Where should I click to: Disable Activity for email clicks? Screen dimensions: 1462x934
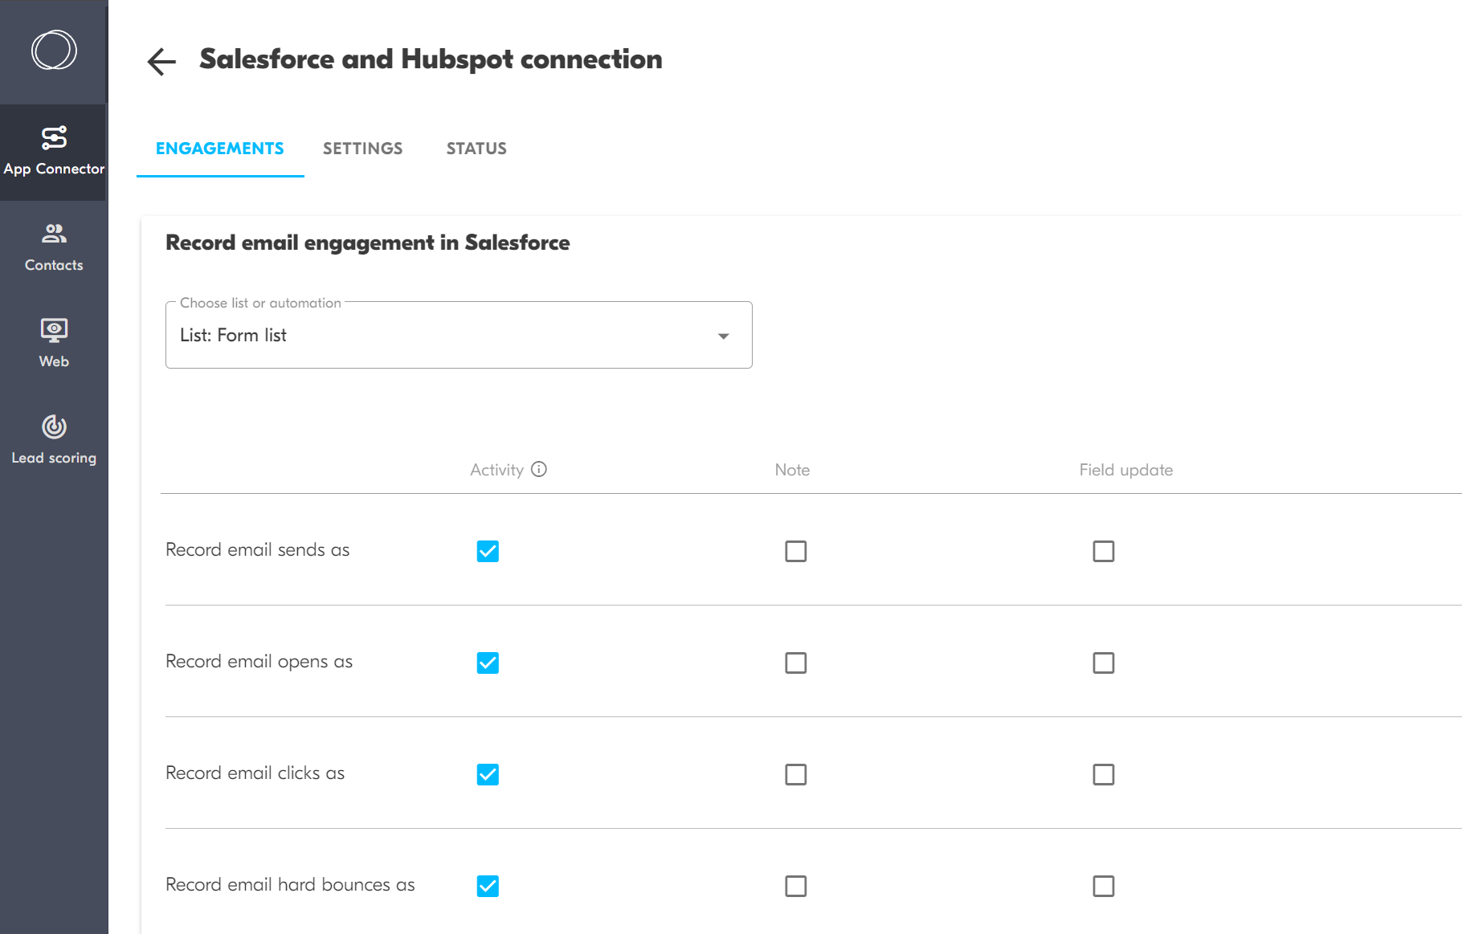(488, 774)
